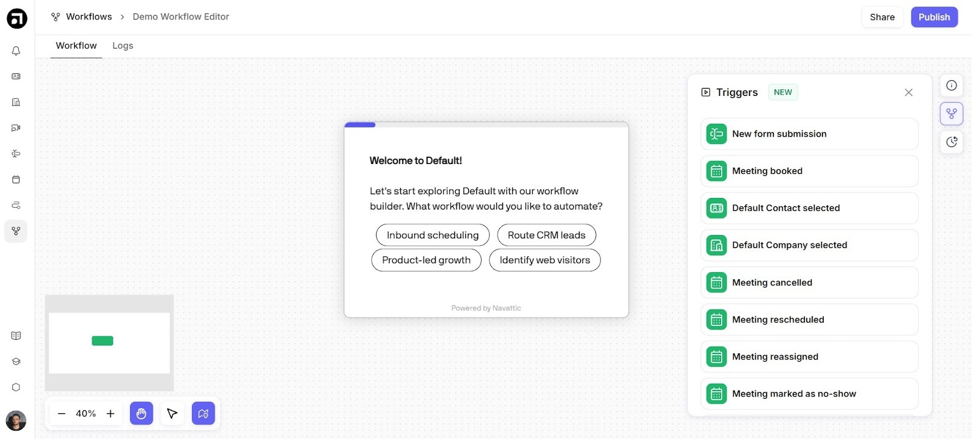Screen dimensions: 972x439
Task: Switch to the Workflow tab
Action: pos(76,46)
